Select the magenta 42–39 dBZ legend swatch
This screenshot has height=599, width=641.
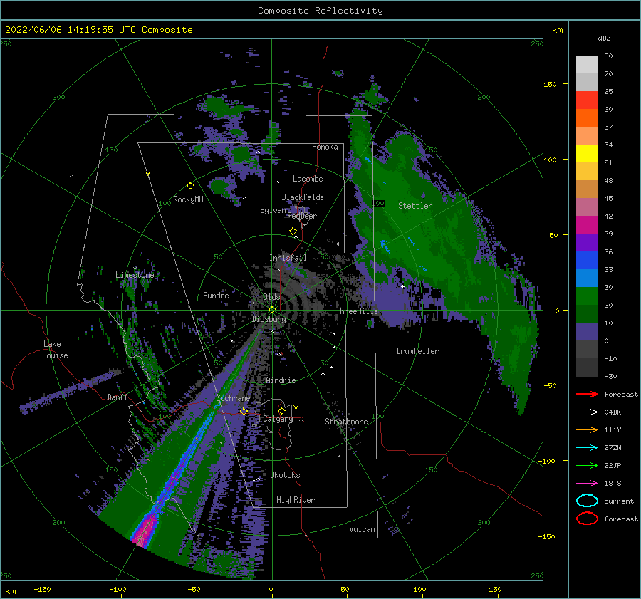[x=587, y=224]
